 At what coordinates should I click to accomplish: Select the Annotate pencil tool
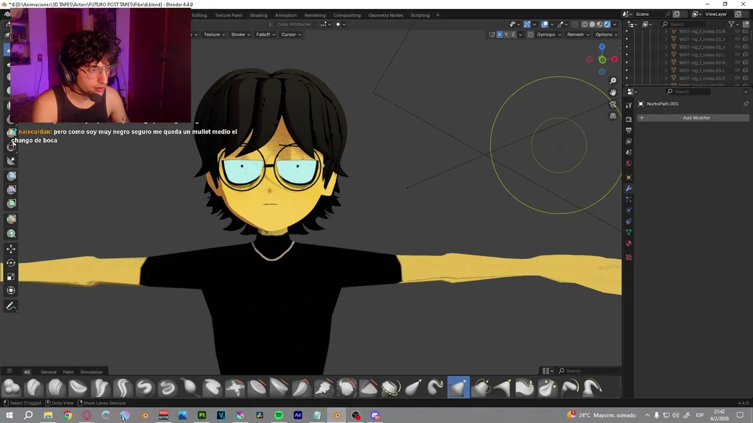[x=11, y=306]
